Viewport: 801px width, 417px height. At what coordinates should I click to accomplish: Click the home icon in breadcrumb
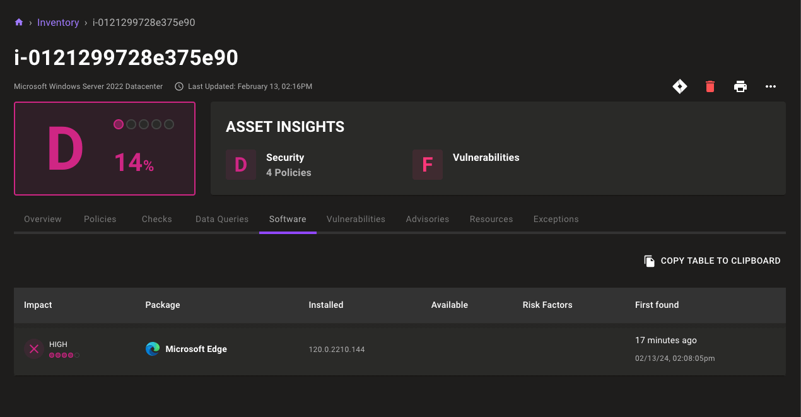click(x=19, y=23)
